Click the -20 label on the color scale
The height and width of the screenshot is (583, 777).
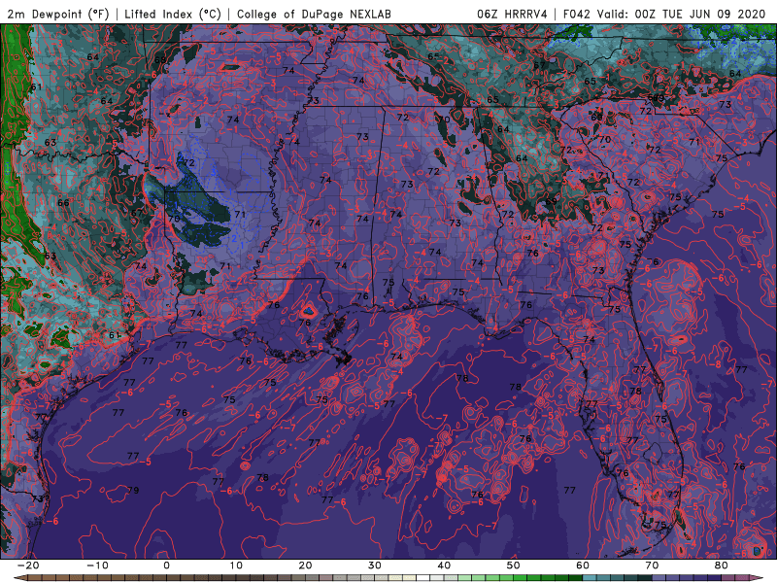(x=28, y=566)
